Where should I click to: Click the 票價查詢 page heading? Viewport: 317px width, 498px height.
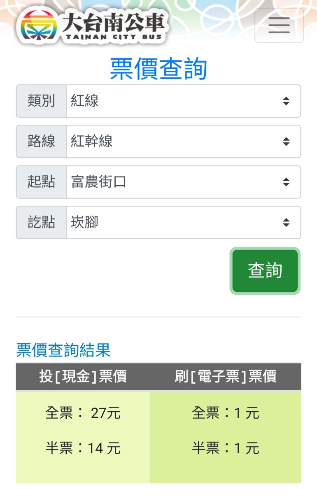pyautogui.click(x=158, y=69)
